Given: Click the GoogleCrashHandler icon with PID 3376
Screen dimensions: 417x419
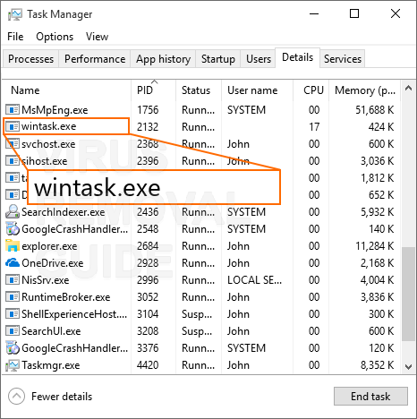Looking at the screenshot, I should click(x=13, y=348).
